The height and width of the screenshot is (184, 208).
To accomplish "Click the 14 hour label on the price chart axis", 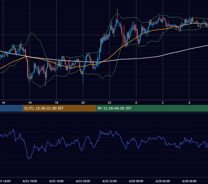I will coord(3,103).
